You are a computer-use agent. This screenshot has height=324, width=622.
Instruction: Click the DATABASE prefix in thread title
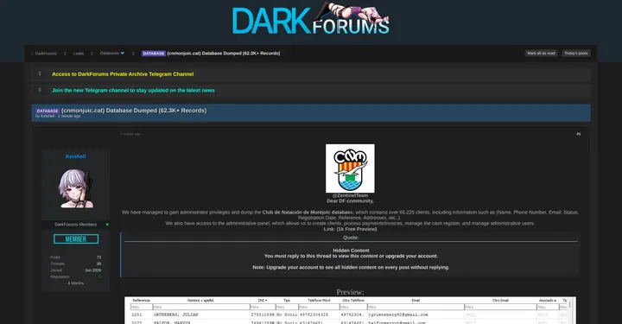point(48,111)
